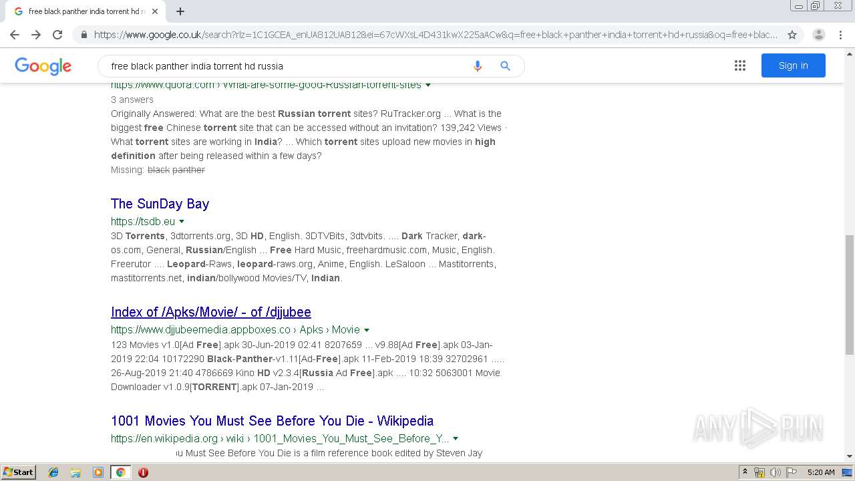The height and width of the screenshot is (481, 855).
Task: Click the en.wikipedia.org URL text
Action: (x=280, y=439)
